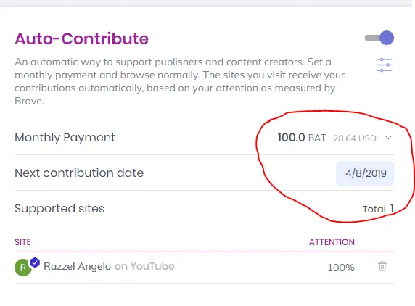The height and width of the screenshot is (306, 415).
Task: Open Razzel Angelo publisher link
Action: tap(77, 266)
